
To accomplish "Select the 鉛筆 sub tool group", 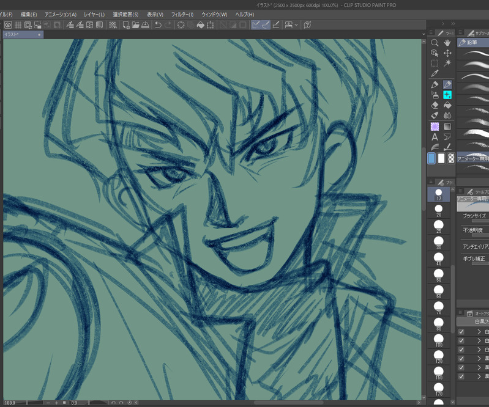I will coord(473,42).
